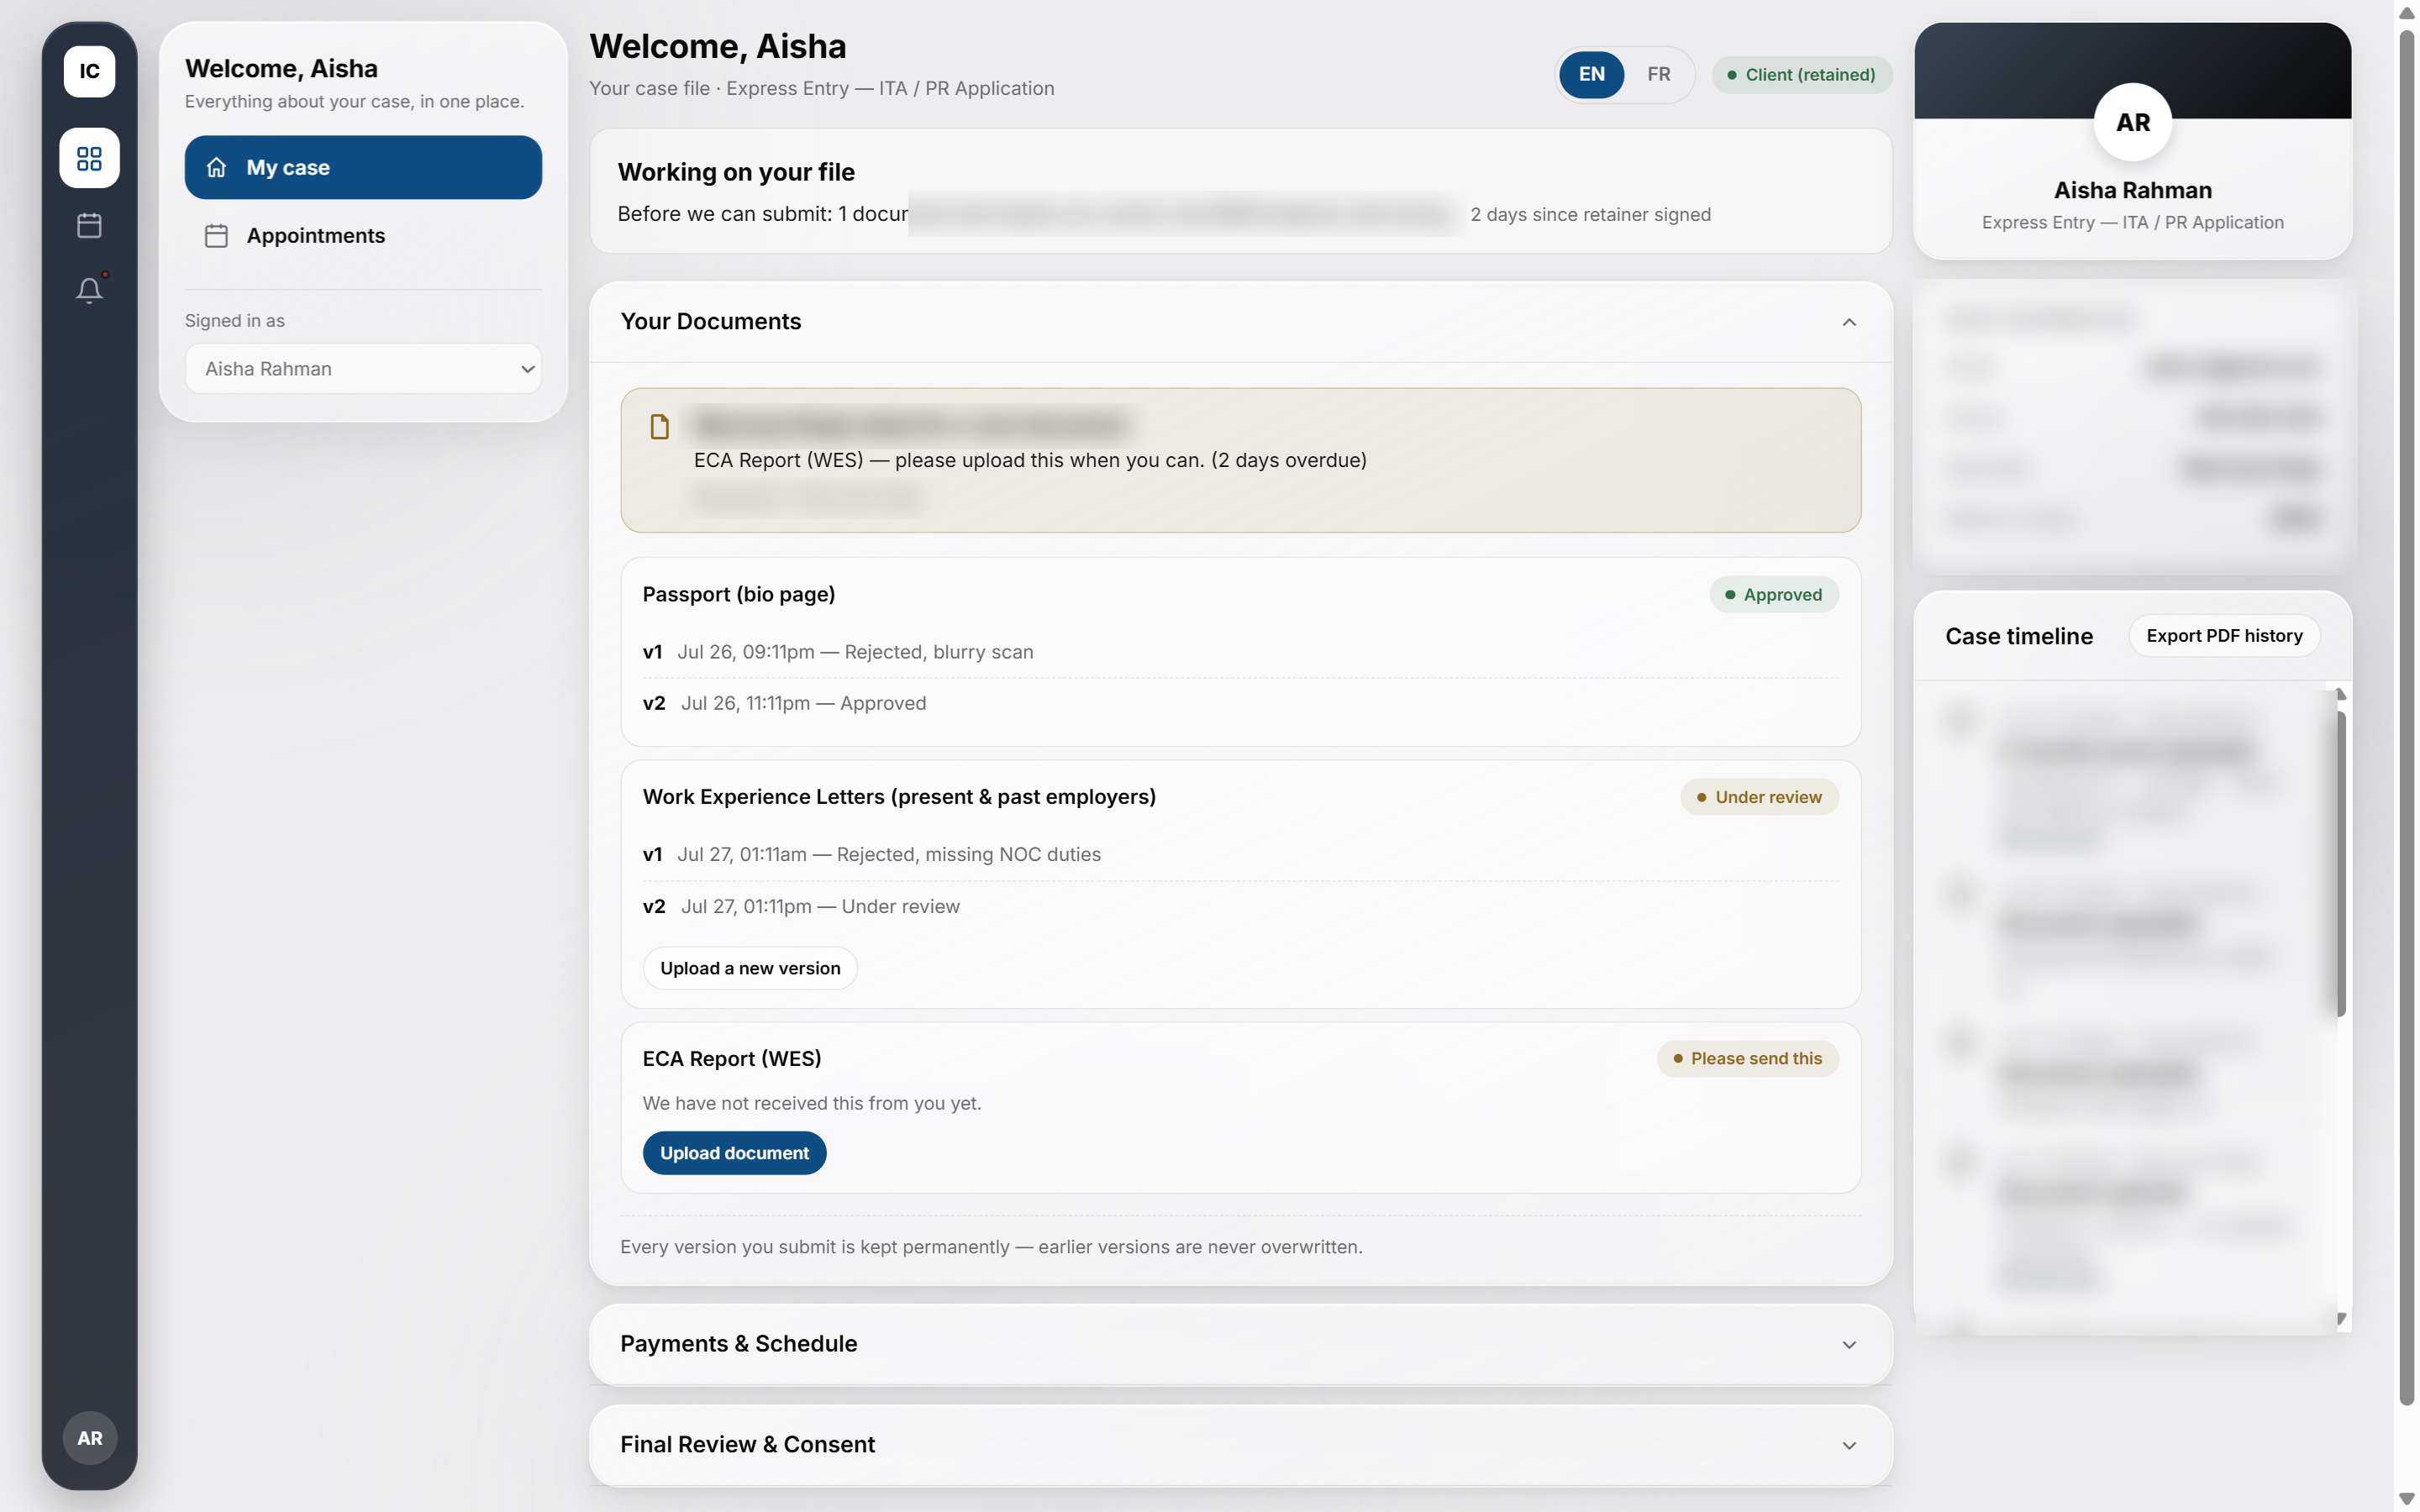This screenshot has width=2420, height=1512.
Task: Click the Client (retained) status badge
Action: pos(1801,75)
